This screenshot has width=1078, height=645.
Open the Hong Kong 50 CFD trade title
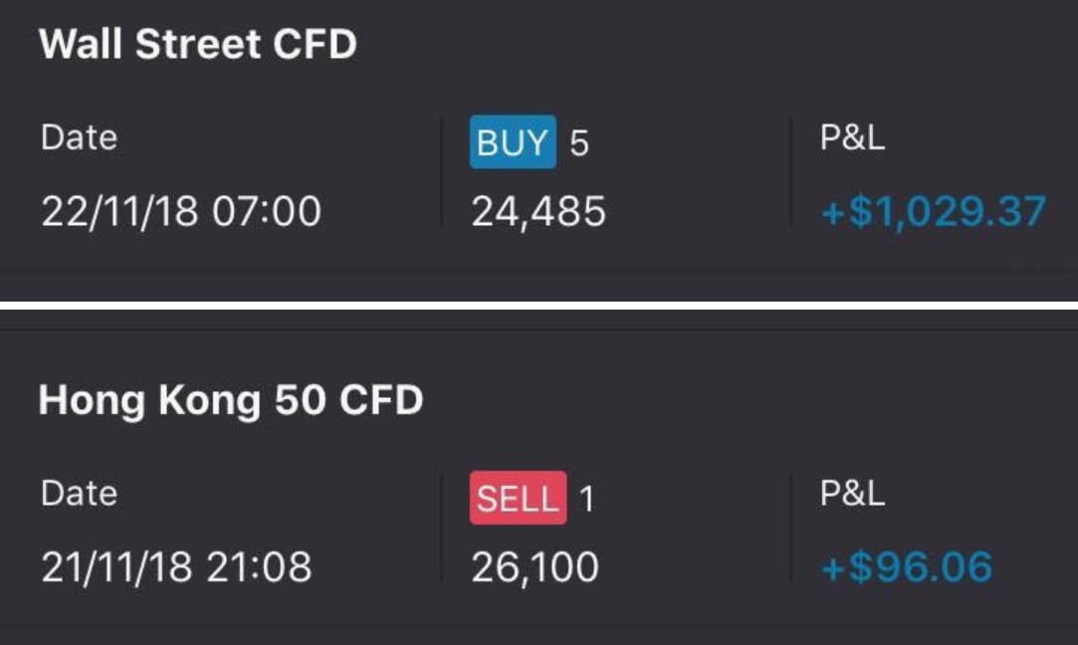click(x=231, y=400)
